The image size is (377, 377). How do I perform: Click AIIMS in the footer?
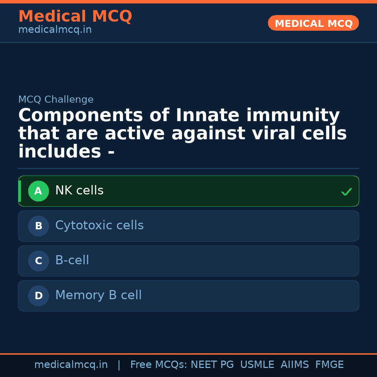[295, 365]
